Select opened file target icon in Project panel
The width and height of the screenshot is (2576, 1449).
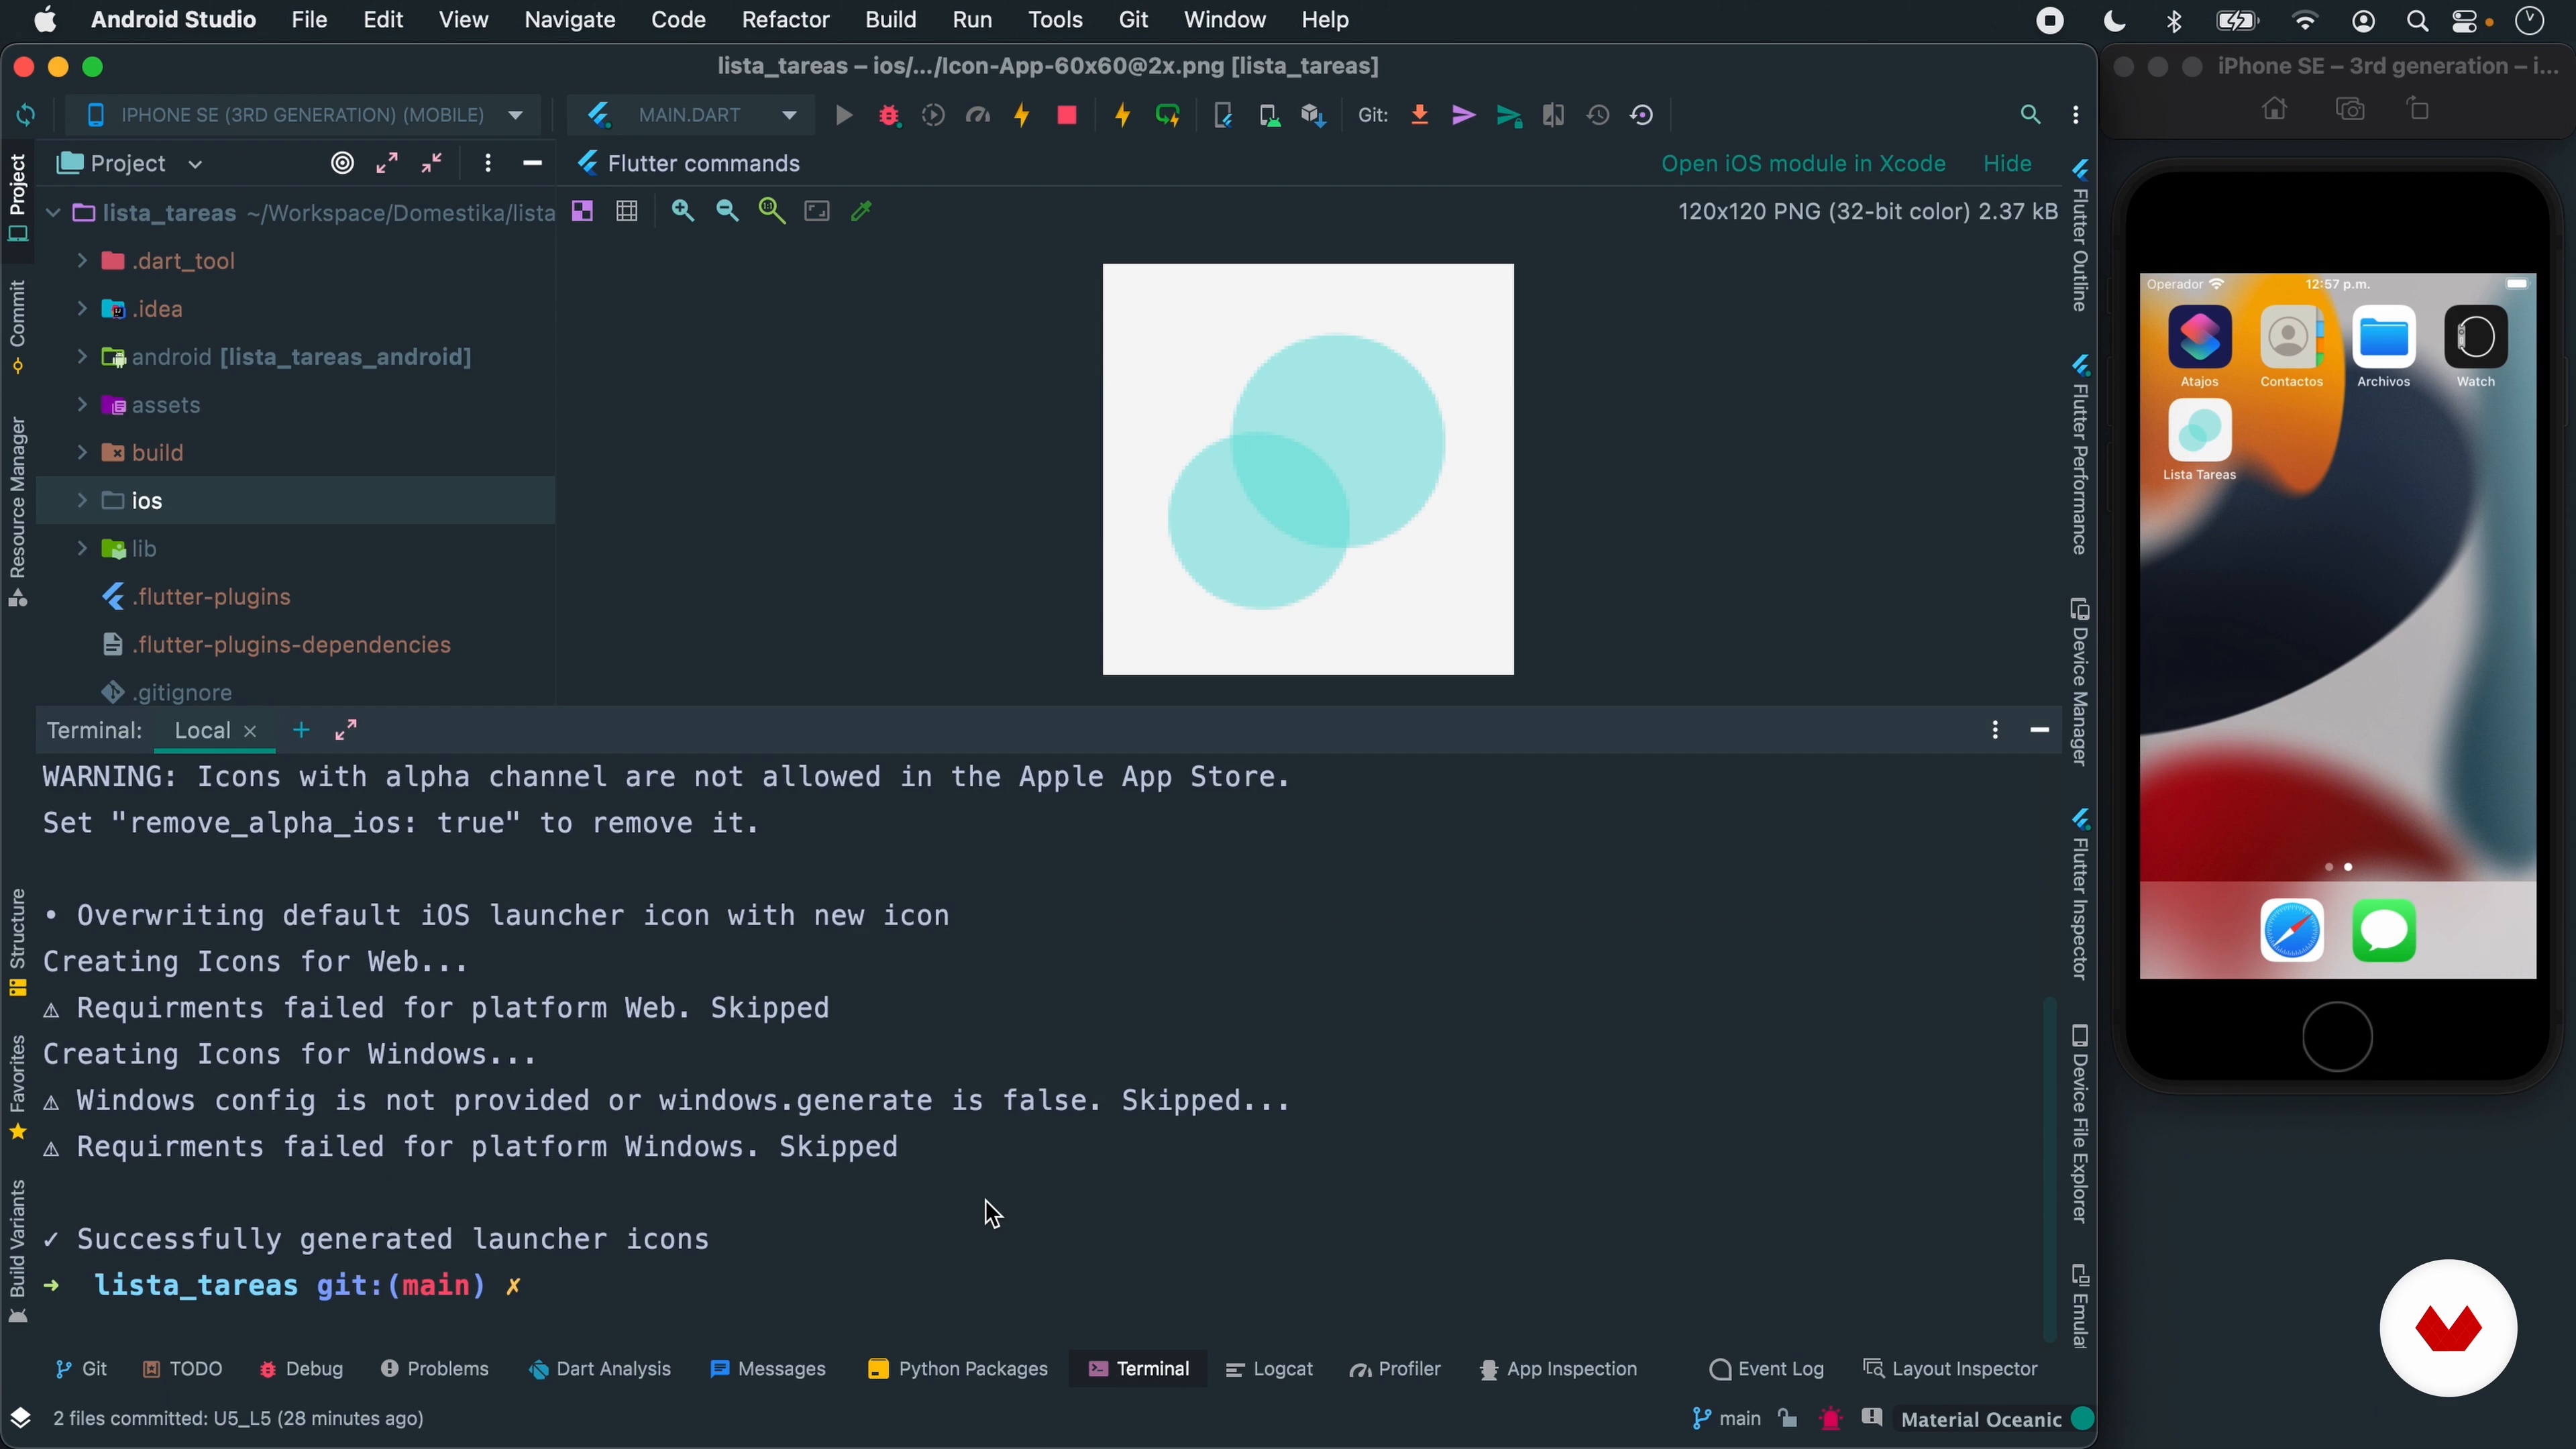(x=342, y=163)
